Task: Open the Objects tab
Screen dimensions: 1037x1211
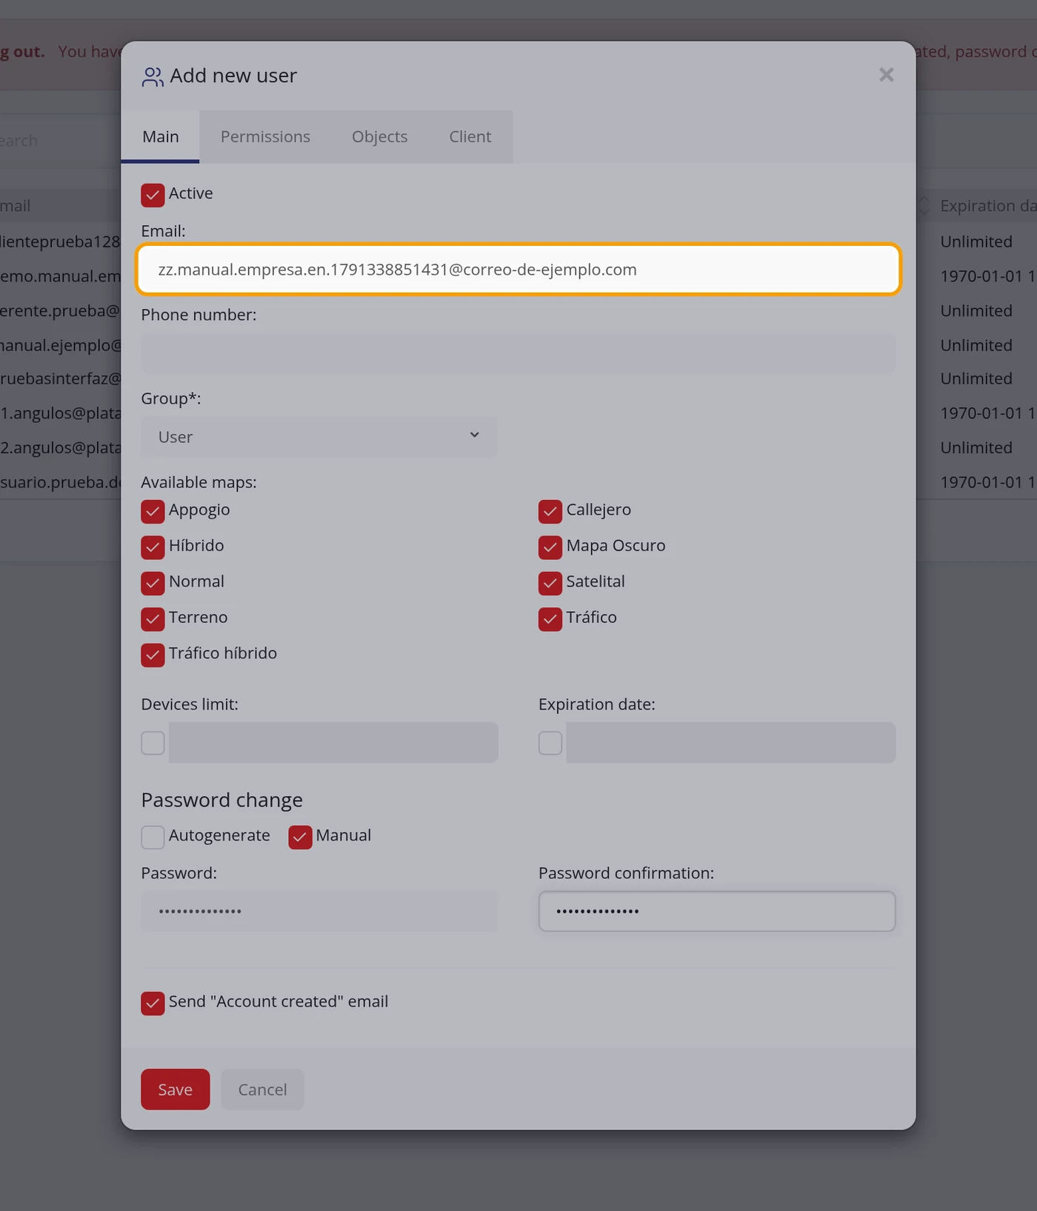Action: [379, 137]
